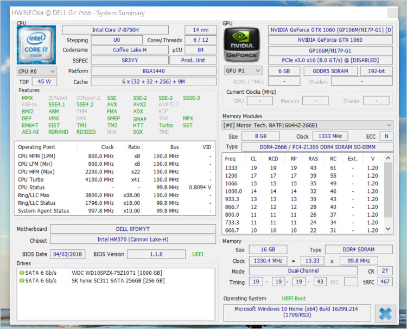This screenshot has height=329, width=407.
Task: Expand the Micron Tech. memory module dropdown
Action: point(308,125)
